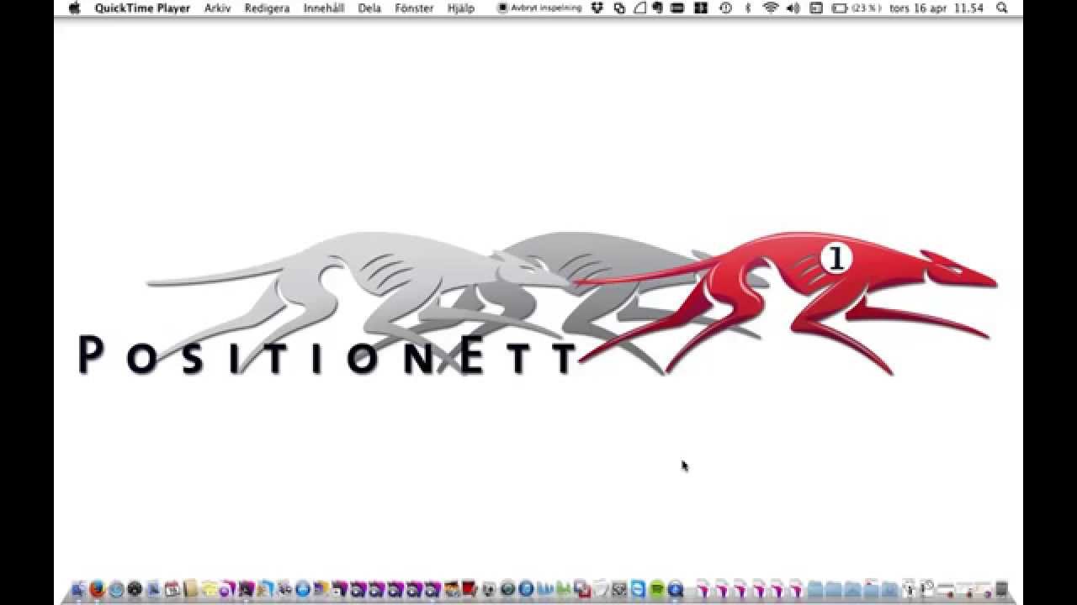Open Spotify from the Dock

[658, 590]
